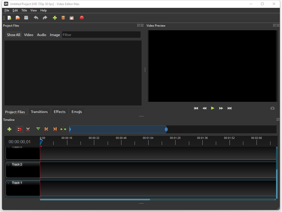Filter project files by Audio

pos(42,35)
